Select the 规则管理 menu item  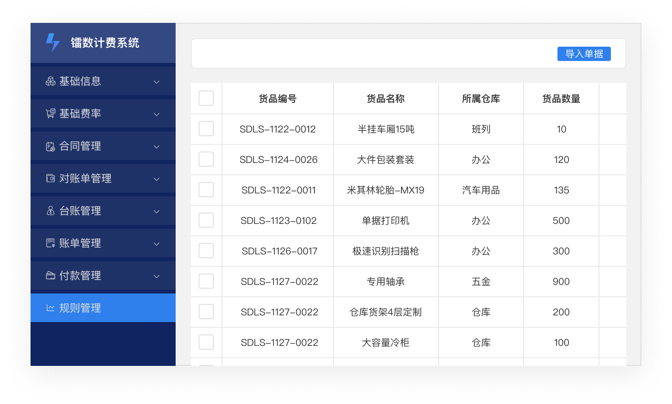(x=103, y=308)
